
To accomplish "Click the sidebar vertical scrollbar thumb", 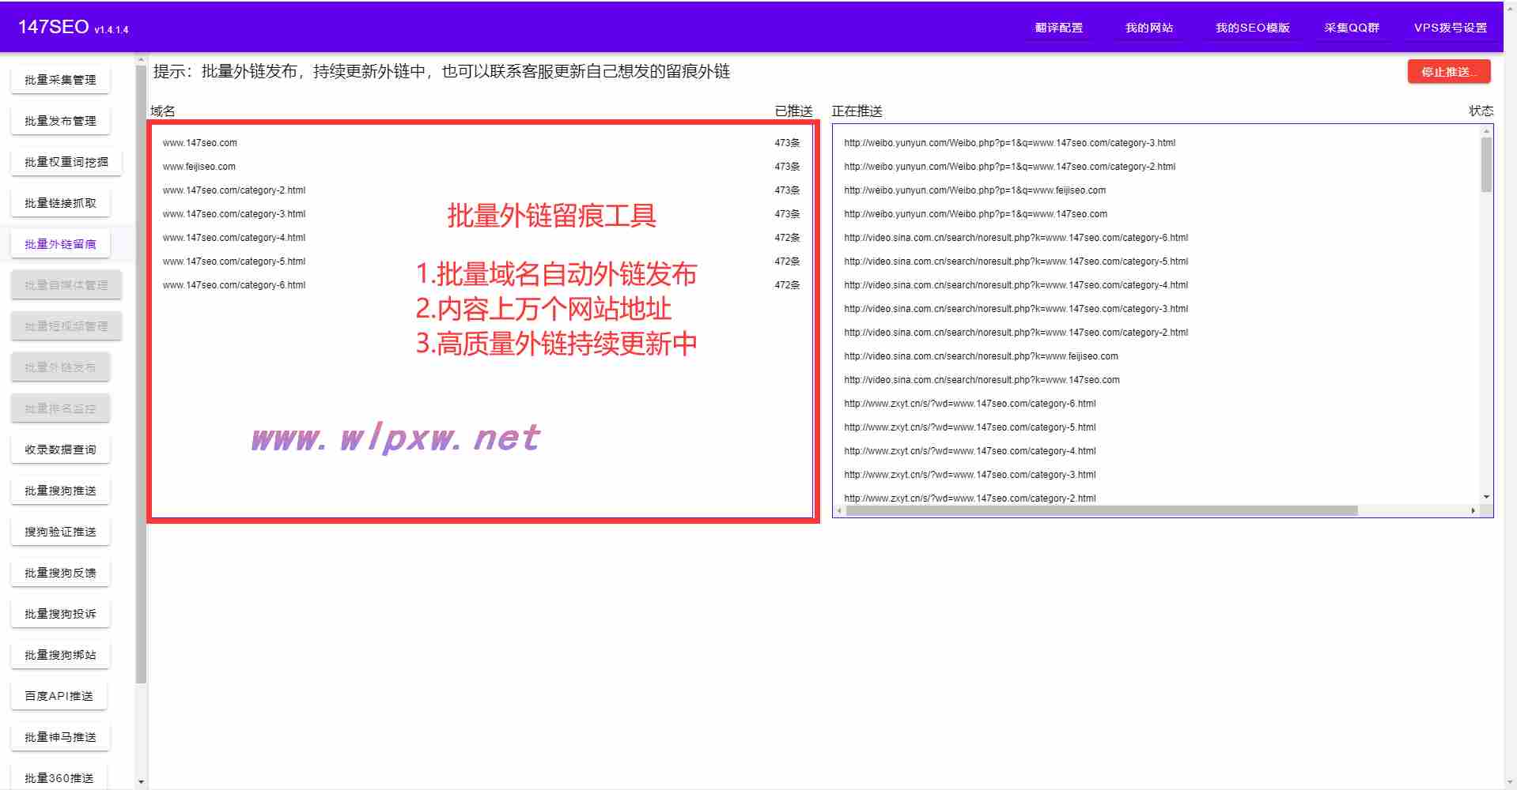I will 141,374.
